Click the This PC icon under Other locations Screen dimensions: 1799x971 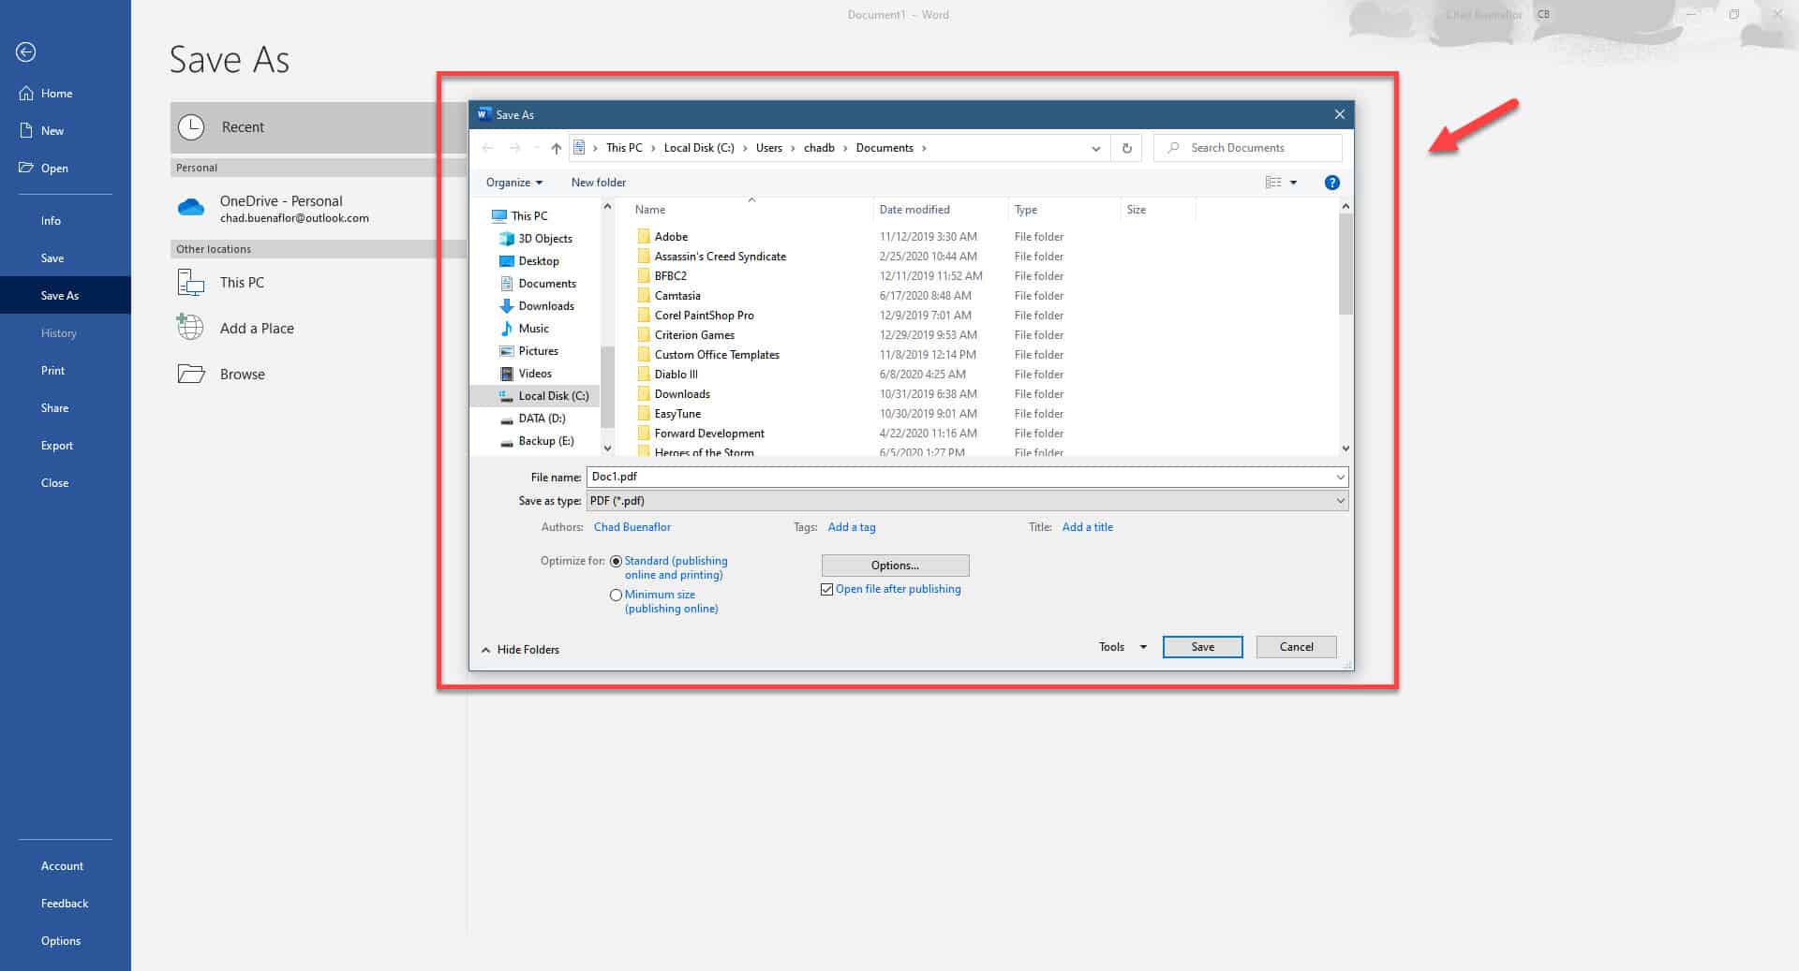(x=191, y=282)
